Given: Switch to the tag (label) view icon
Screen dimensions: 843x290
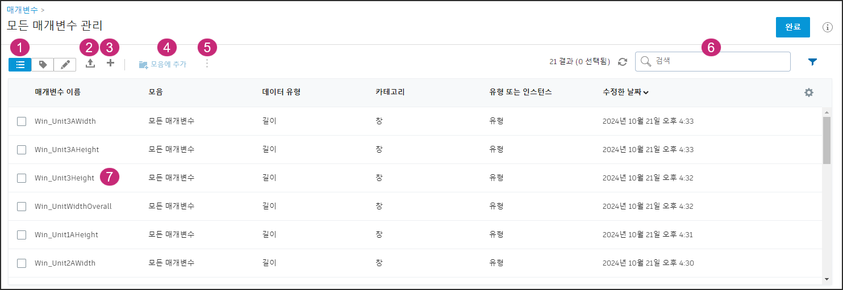Looking at the screenshot, I should pyautogui.click(x=43, y=65).
